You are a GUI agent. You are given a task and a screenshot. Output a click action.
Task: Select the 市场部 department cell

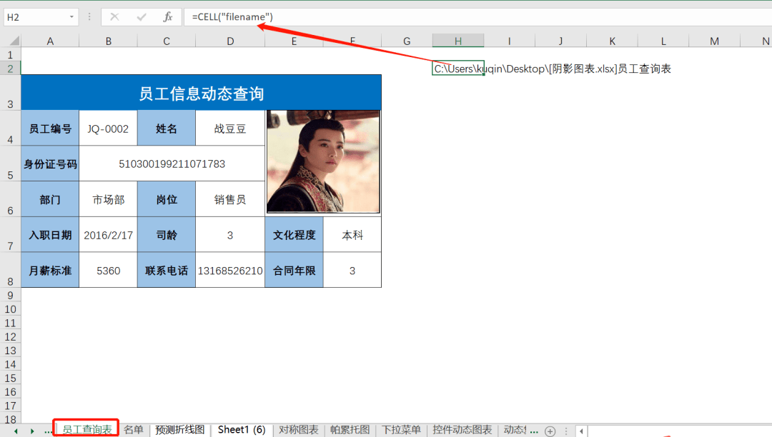click(x=109, y=199)
